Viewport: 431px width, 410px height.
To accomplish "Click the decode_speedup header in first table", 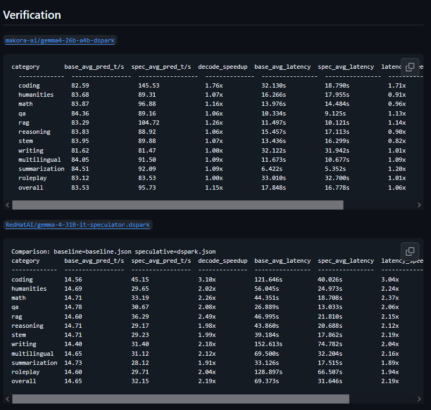I will coord(222,67).
